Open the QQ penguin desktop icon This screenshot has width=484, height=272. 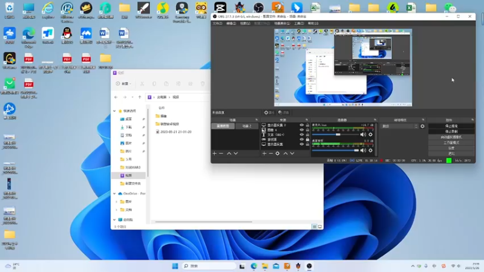point(67,36)
